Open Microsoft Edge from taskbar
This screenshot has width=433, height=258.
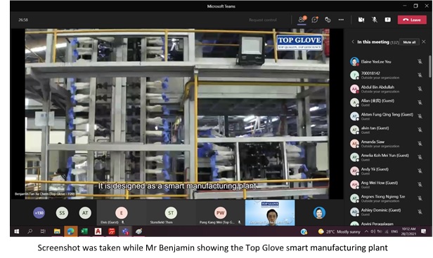[x=71, y=231]
